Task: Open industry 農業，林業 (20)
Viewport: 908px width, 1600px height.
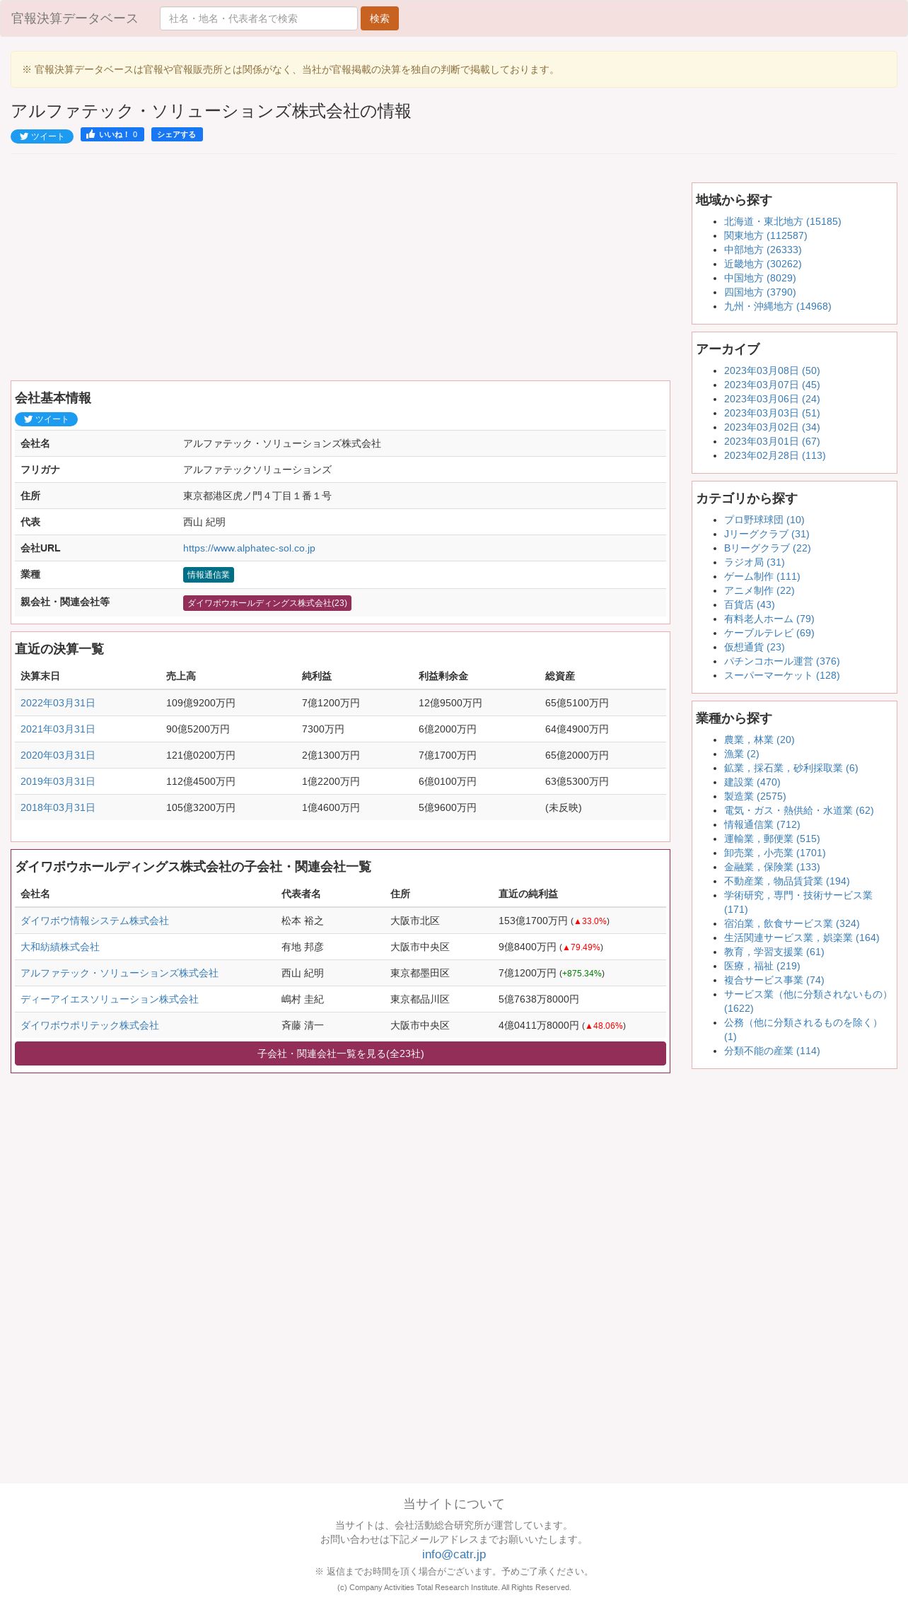Action: [x=759, y=740]
